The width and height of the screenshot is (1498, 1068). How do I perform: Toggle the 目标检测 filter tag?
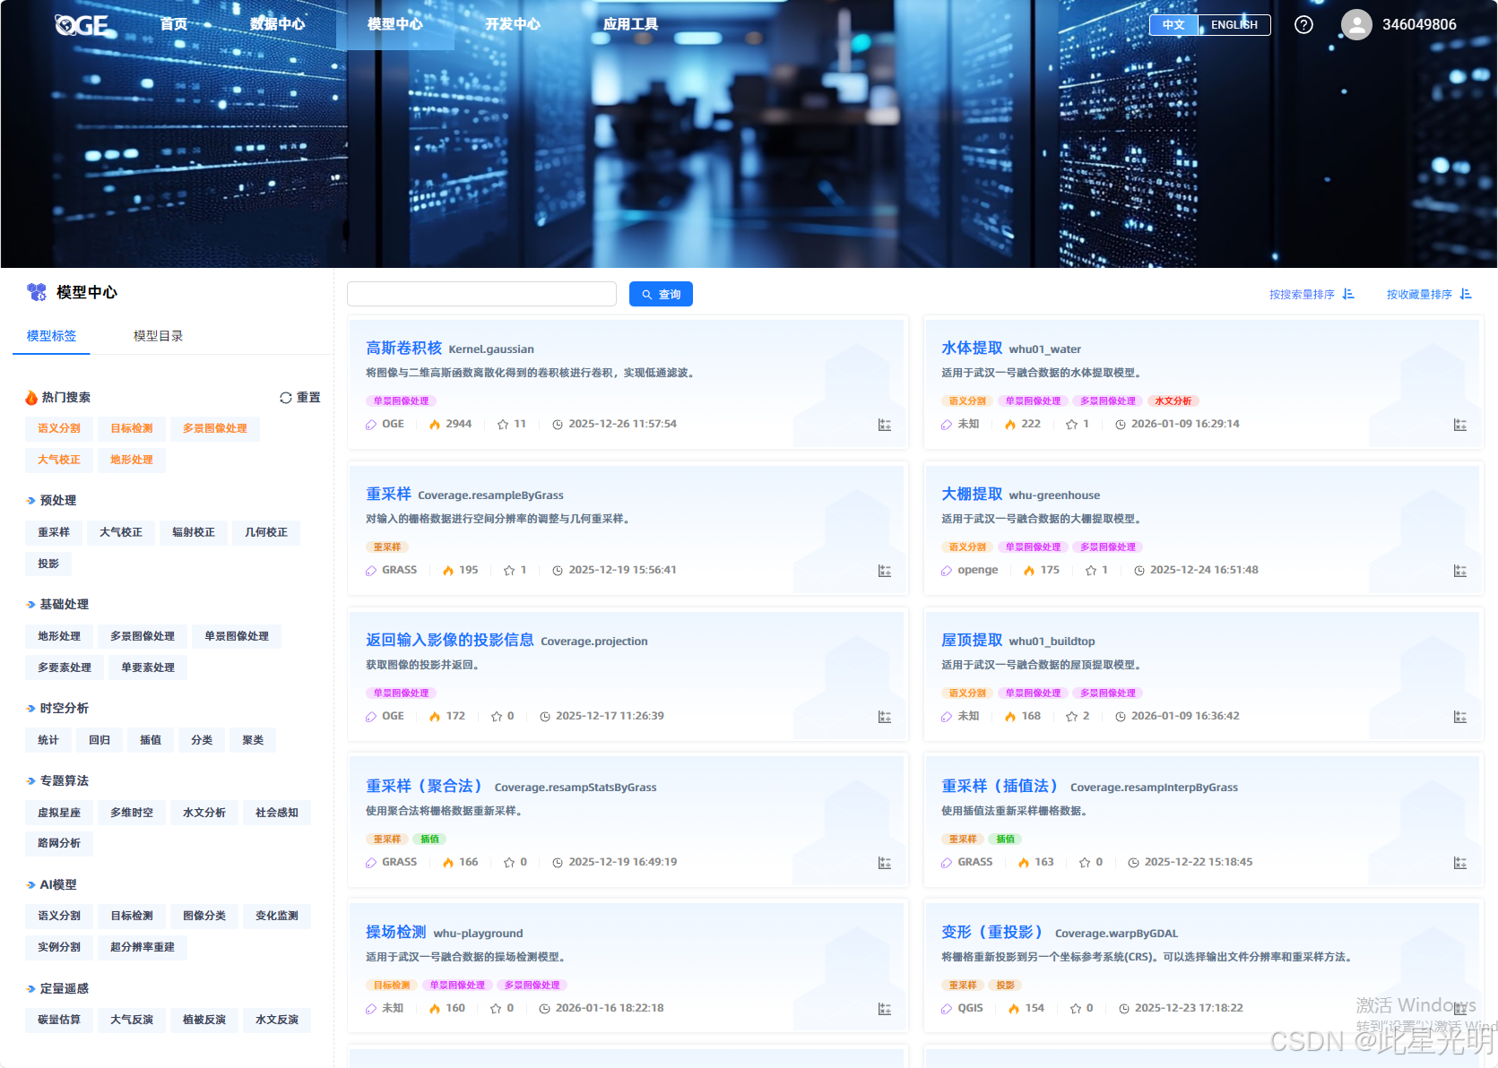(x=131, y=428)
